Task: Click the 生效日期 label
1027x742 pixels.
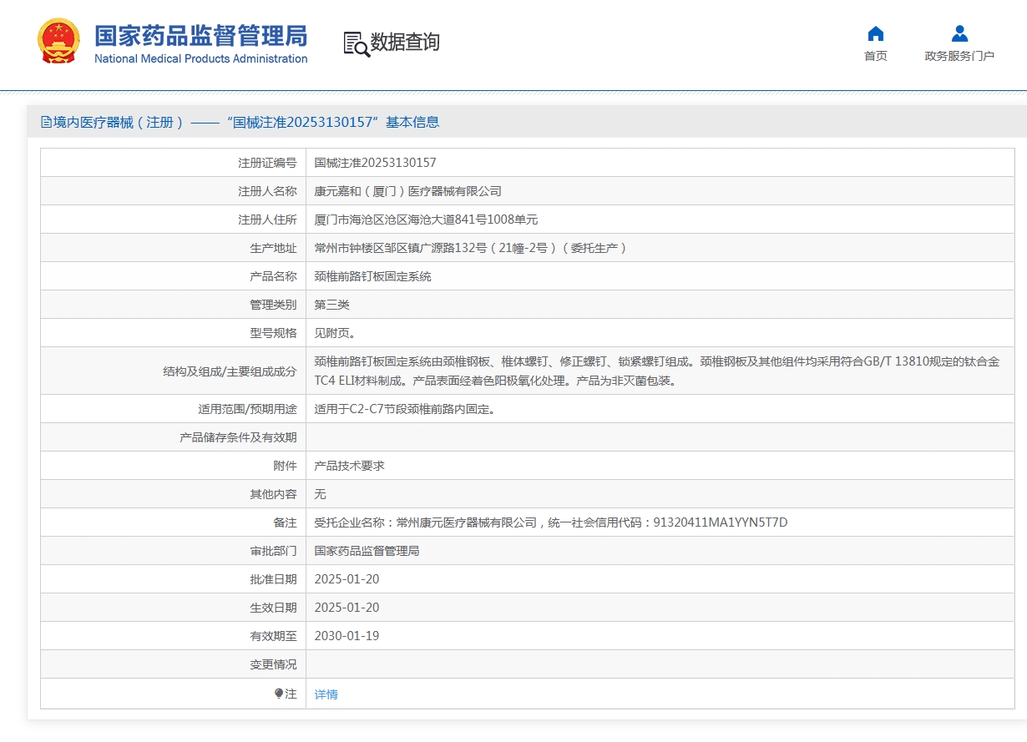Action: (x=273, y=608)
